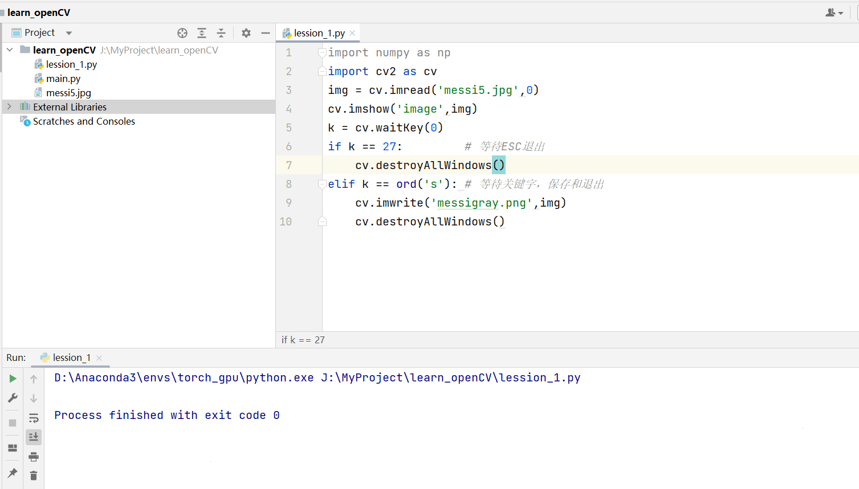The height and width of the screenshot is (489, 859).
Task: Restore layout in the Run panel
Action: pos(13,448)
